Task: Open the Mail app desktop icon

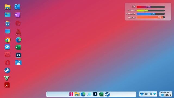Action: (x=7, y=47)
